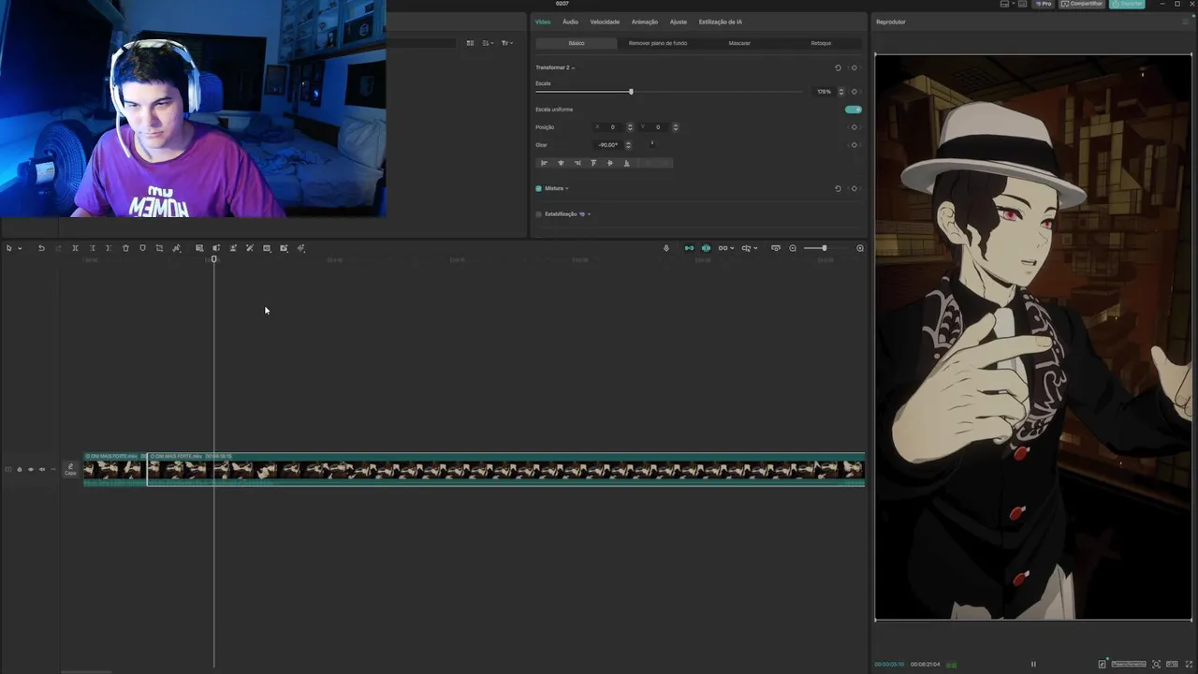Reset the Transformar section settings

838,67
